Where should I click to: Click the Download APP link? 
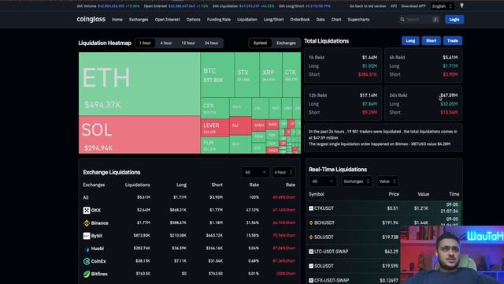point(413,6)
